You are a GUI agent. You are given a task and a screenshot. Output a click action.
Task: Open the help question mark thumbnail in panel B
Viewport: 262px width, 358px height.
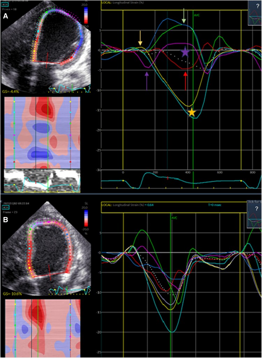[254, 215]
